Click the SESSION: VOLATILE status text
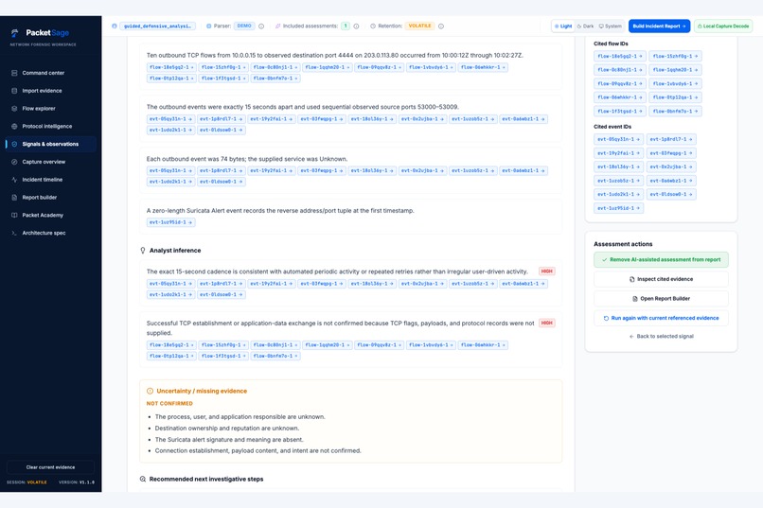Viewport: 763px width, 508px height. (27, 482)
